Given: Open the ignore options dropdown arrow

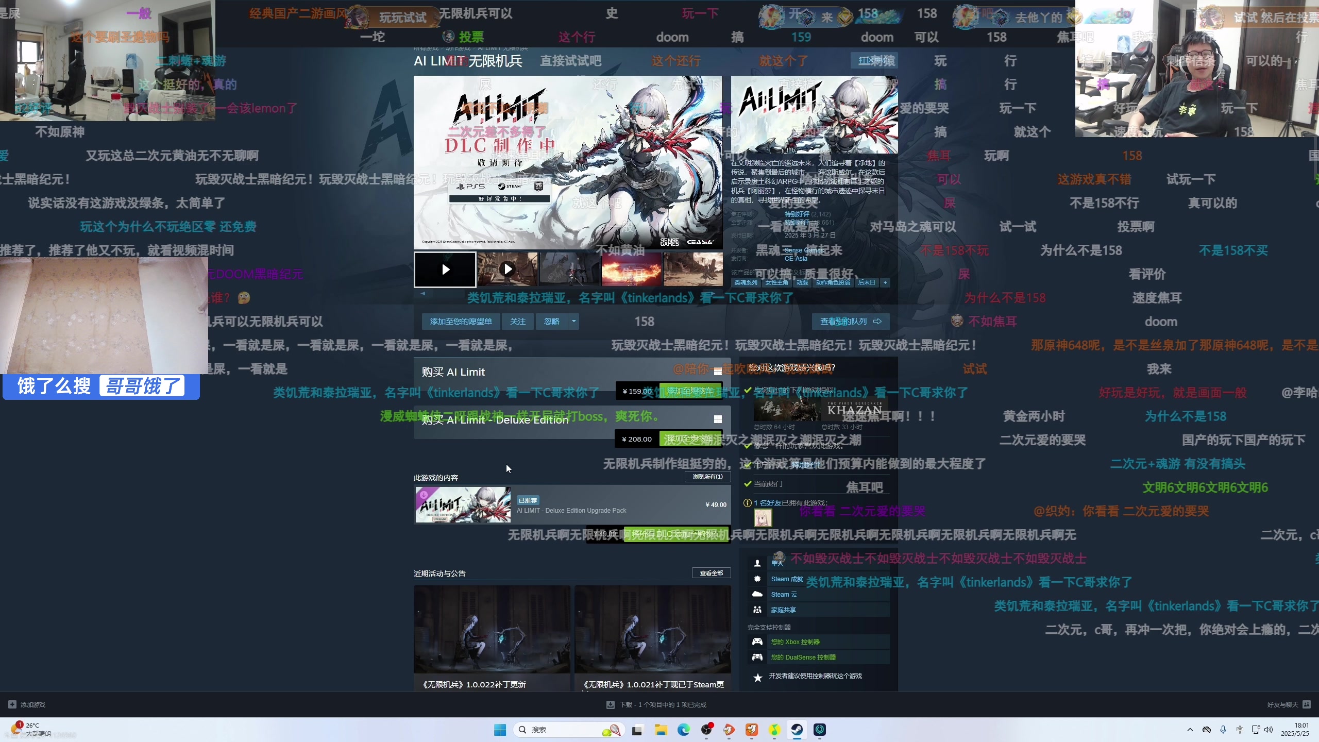Looking at the screenshot, I should point(573,322).
